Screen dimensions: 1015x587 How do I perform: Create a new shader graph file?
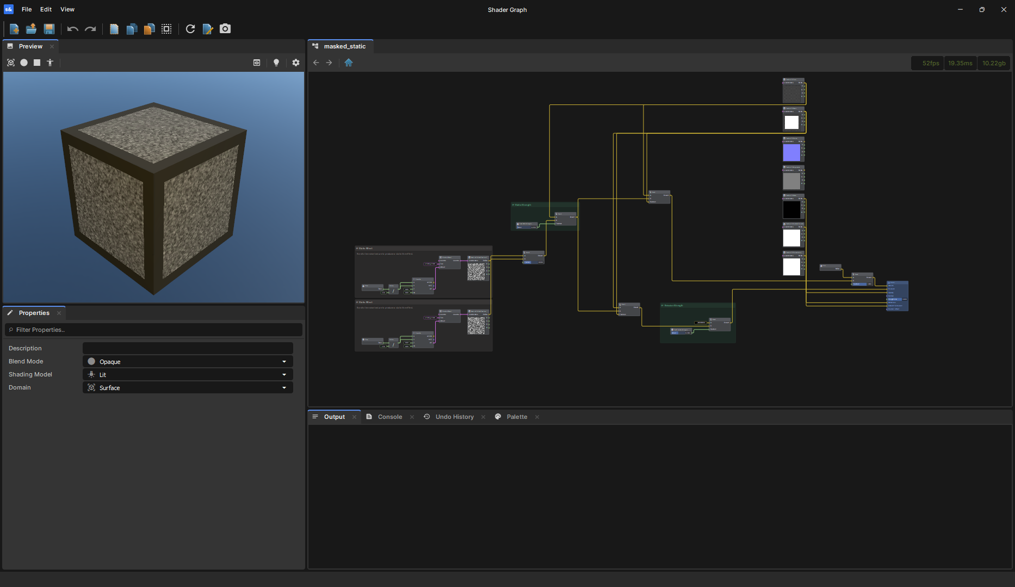[14, 29]
